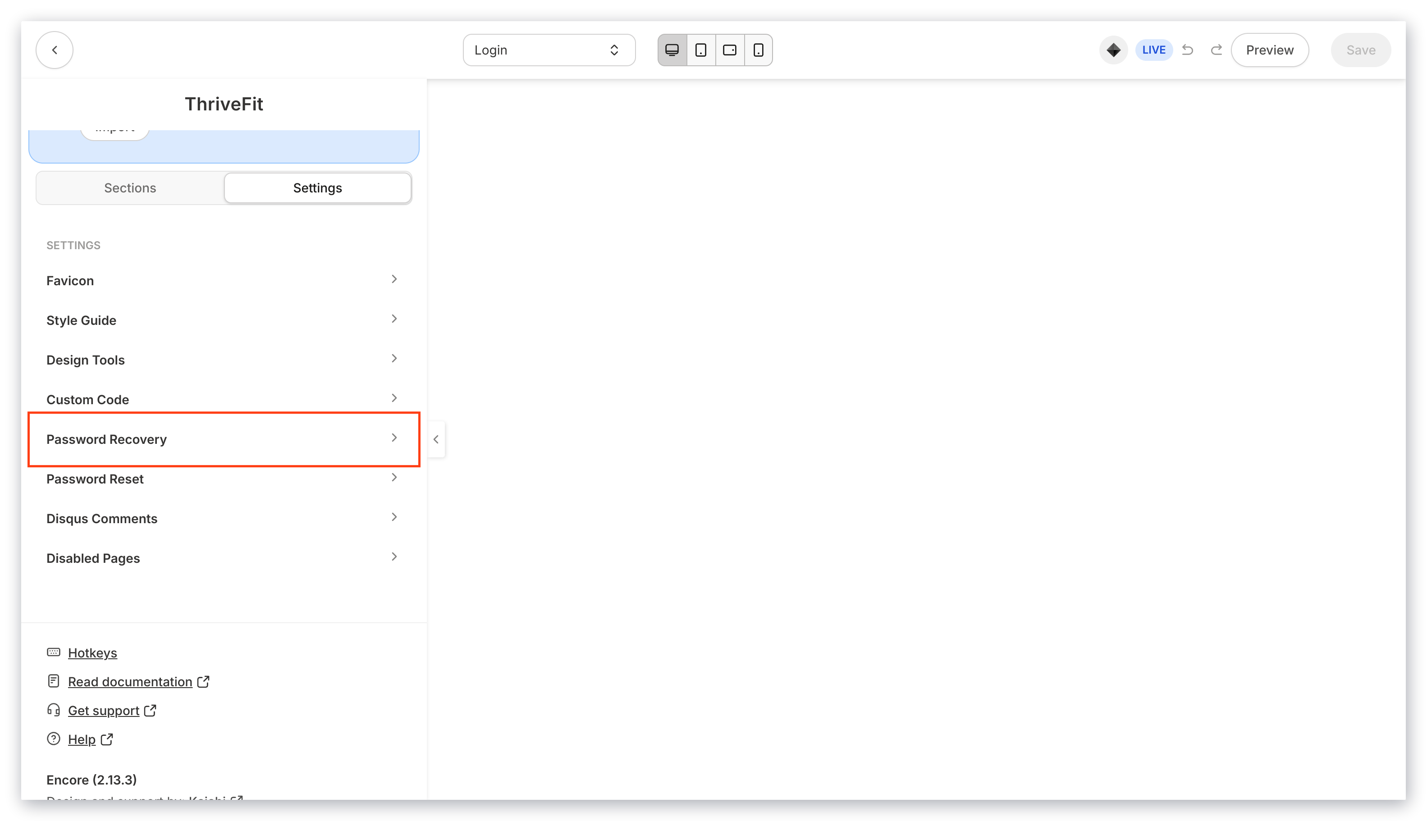The height and width of the screenshot is (821, 1427).
Task: Click the Preview button
Action: pos(1269,50)
